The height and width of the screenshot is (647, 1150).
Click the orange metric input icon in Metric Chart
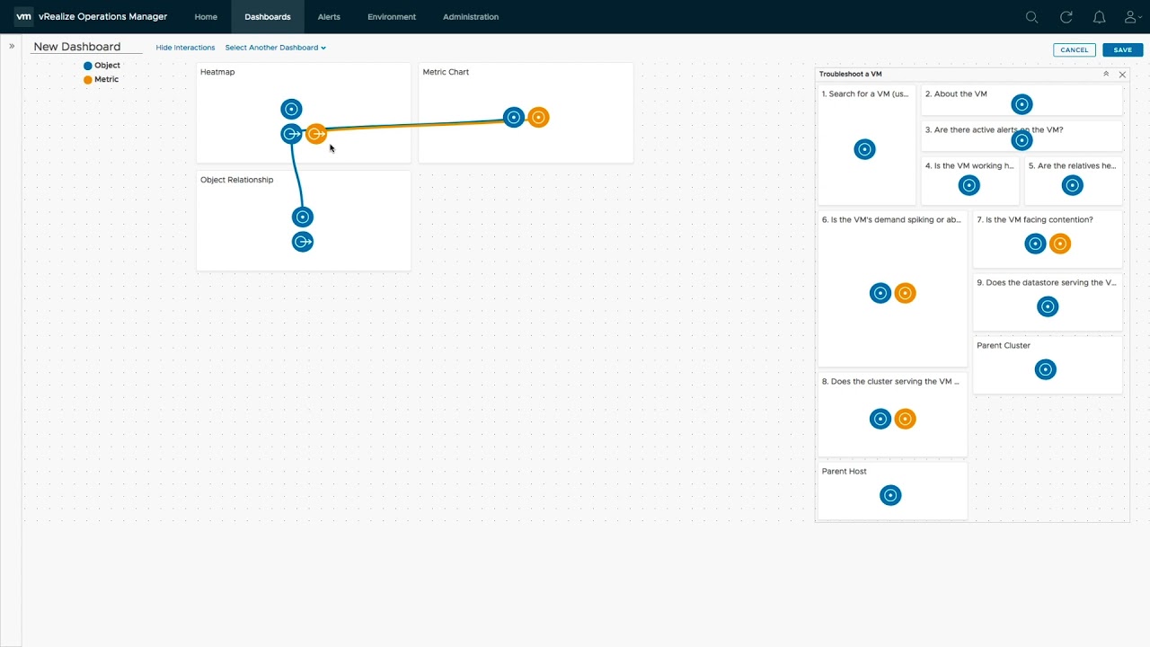[x=538, y=117]
